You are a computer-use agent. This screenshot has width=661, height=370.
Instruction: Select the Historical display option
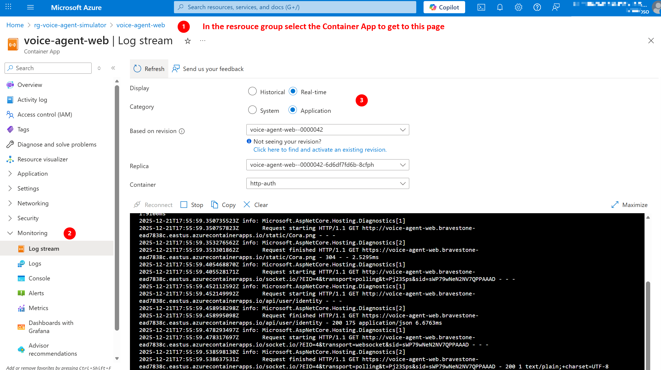click(252, 91)
